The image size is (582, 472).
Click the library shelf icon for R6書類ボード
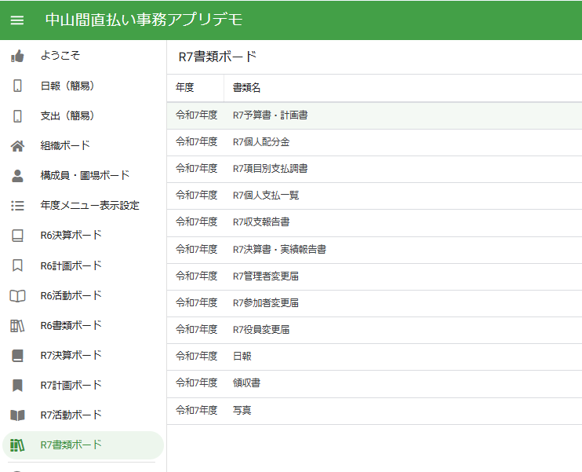(x=17, y=326)
